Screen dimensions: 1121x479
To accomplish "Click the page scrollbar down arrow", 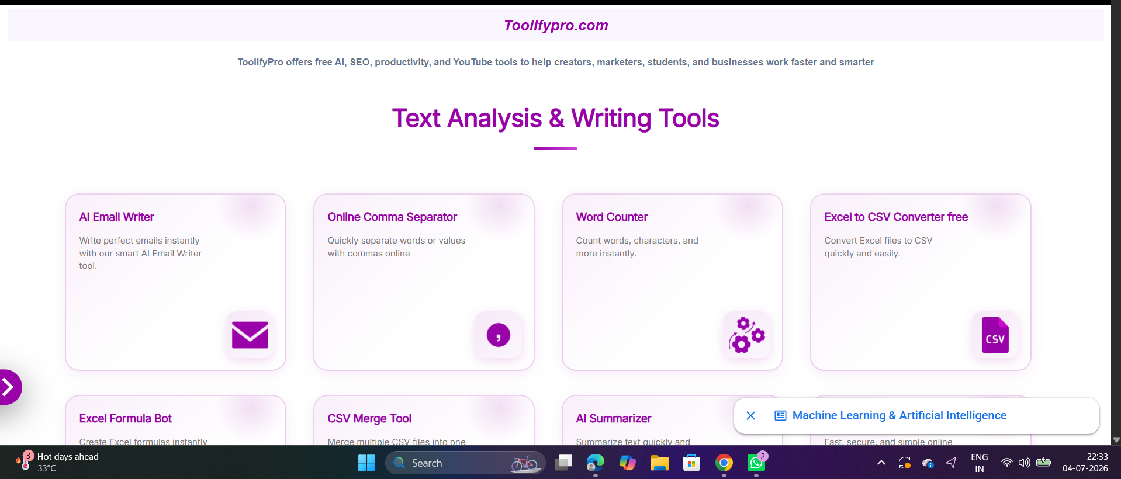I will 1116,439.
